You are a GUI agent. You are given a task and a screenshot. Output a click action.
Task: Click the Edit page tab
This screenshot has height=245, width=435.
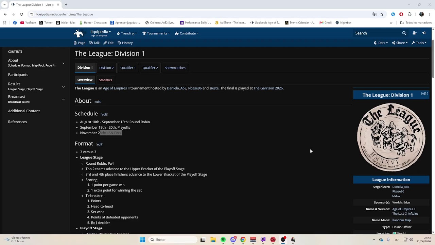pyautogui.click(x=108, y=43)
